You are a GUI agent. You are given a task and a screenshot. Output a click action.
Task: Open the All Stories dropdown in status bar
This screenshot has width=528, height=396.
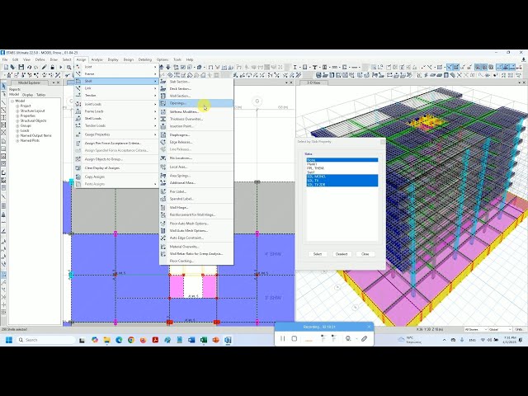click(x=475, y=329)
